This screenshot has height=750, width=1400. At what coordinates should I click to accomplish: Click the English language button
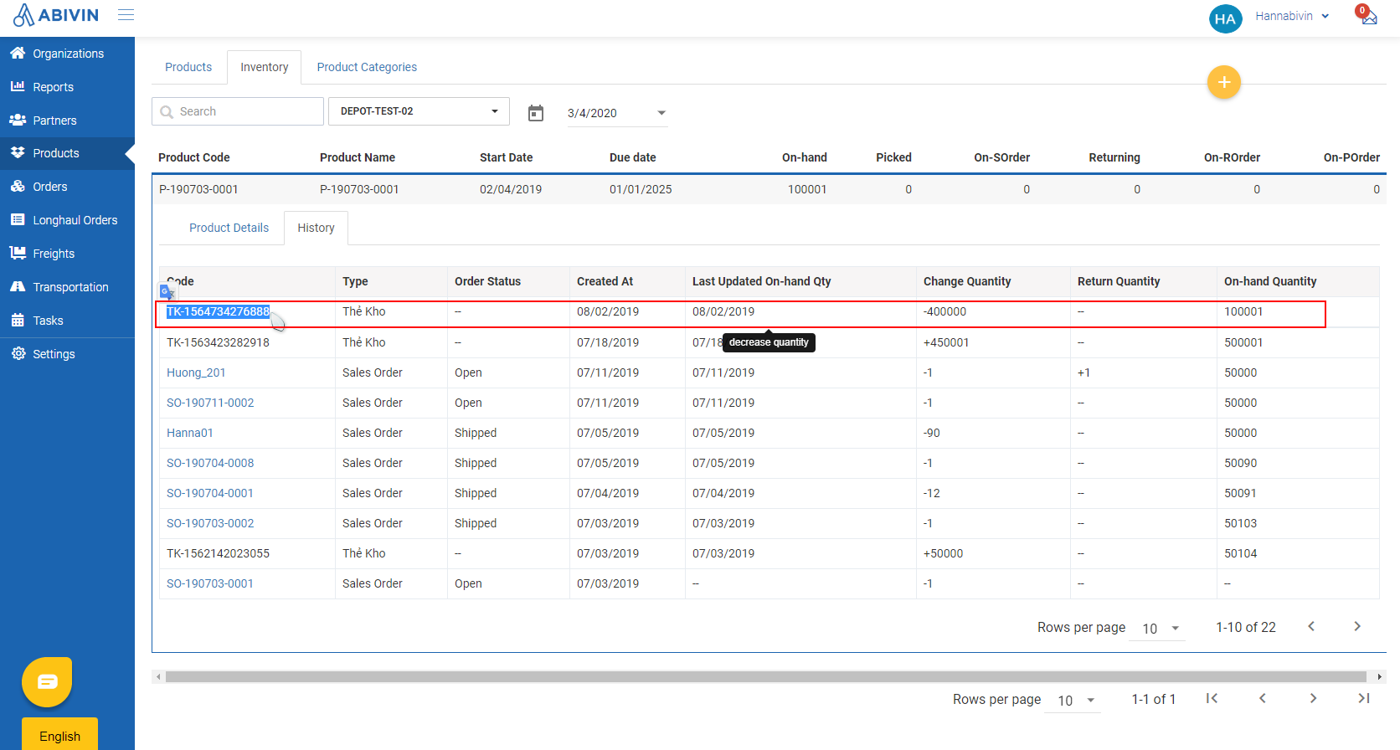pos(59,734)
